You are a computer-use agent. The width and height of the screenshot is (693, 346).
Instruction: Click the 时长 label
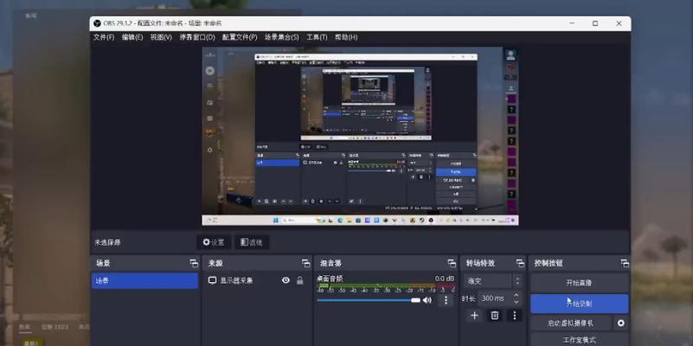pyautogui.click(x=468, y=298)
